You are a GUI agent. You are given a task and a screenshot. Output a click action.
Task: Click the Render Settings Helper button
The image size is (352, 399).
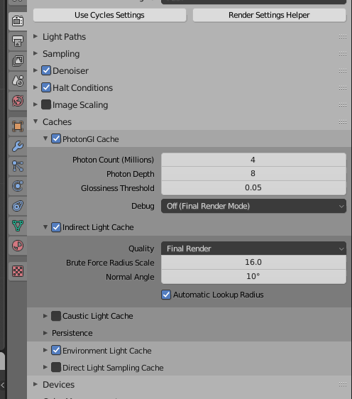[269, 15]
